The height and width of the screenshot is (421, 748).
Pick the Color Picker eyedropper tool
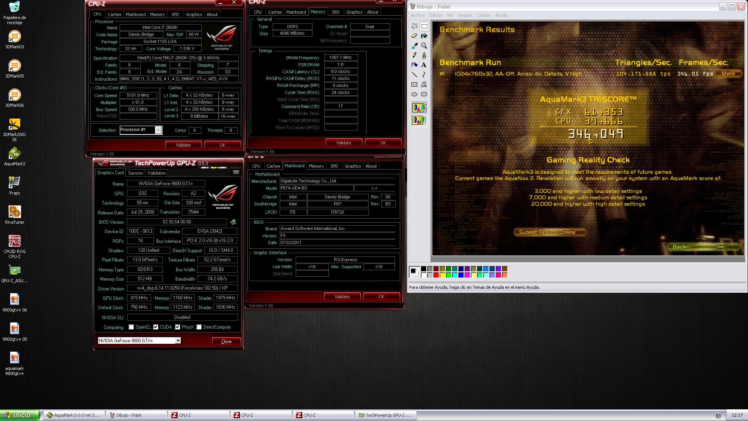[x=415, y=46]
